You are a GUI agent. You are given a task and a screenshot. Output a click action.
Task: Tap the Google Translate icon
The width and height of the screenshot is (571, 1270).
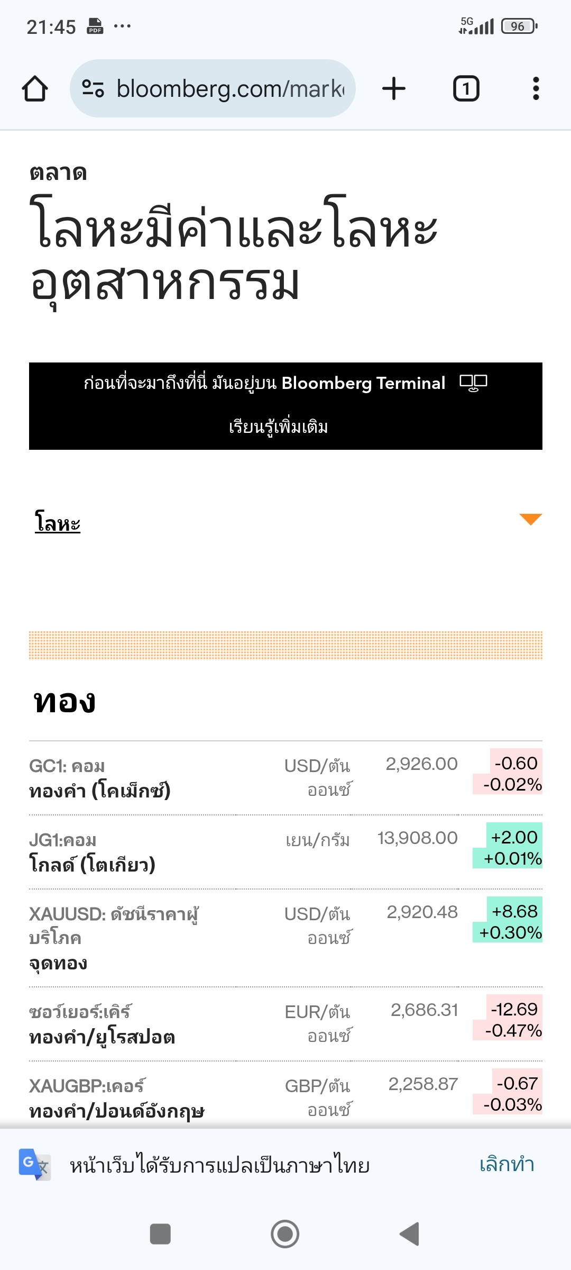[x=35, y=1164]
